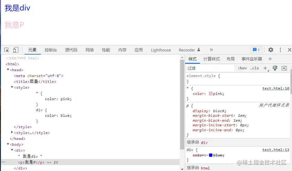This screenshot has width=292, height=171.
Task: Open the Lighthouse tab
Action: point(161,50)
